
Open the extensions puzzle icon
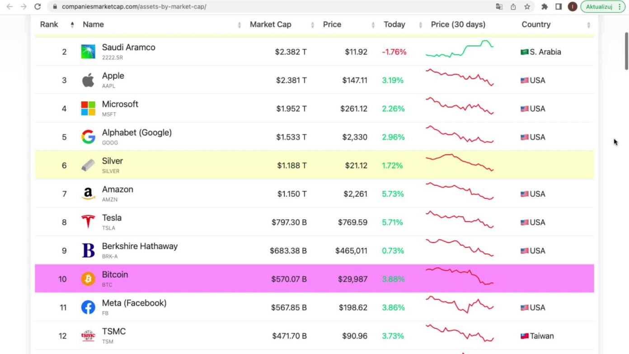pyautogui.click(x=545, y=7)
